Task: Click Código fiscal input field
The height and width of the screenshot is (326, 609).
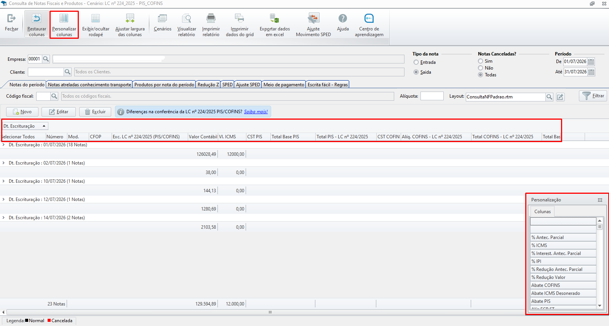Action: click(43, 96)
